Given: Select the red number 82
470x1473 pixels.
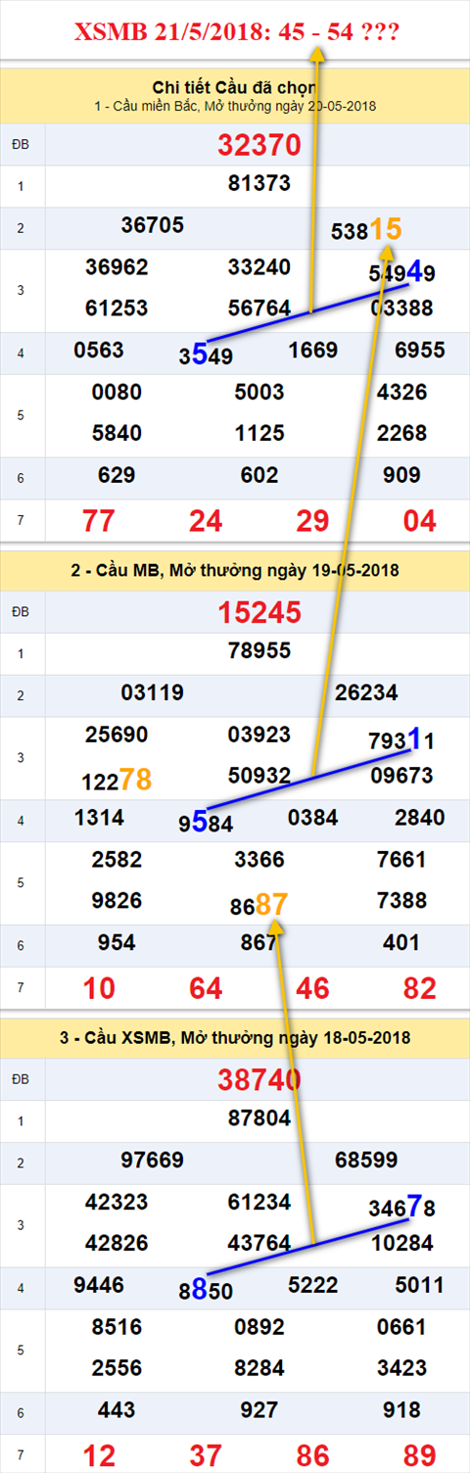Looking at the screenshot, I should pyautogui.click(x=419, y=987).
